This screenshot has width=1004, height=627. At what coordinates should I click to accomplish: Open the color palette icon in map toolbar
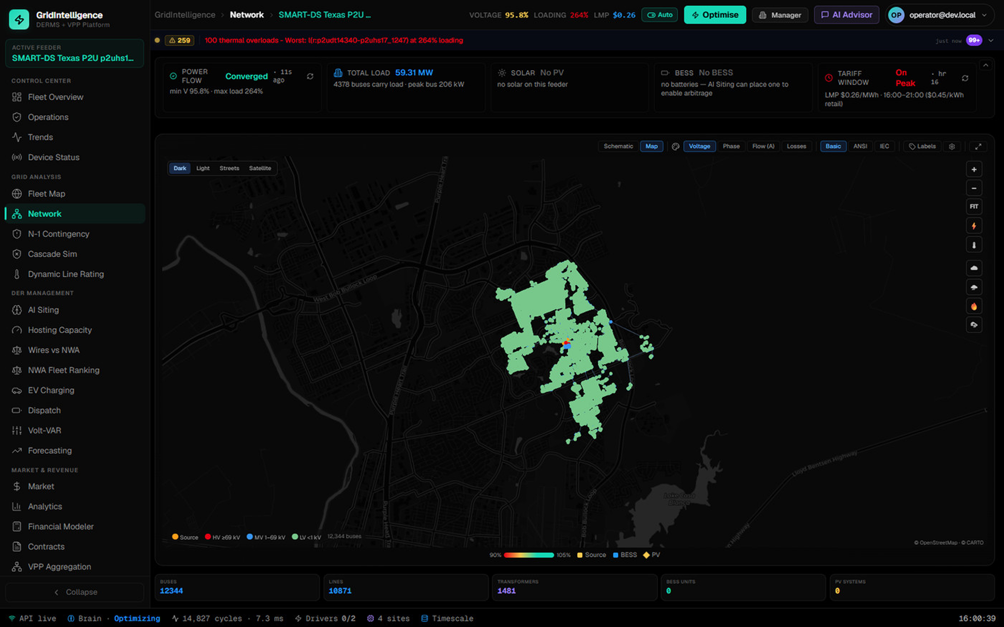tap(676, 146)
